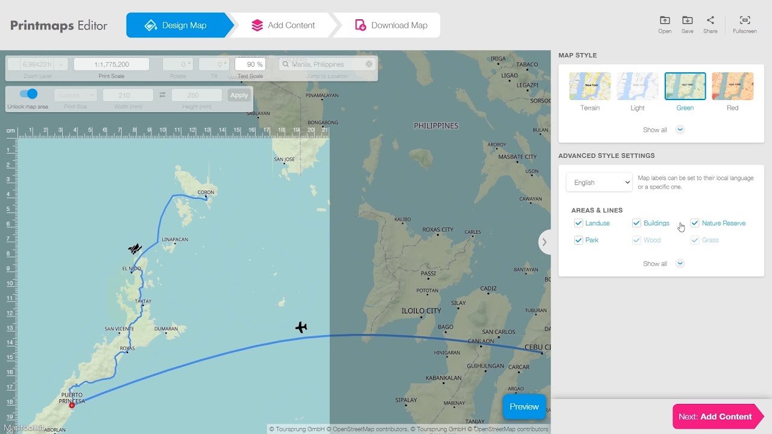Select the Terrain map style
Screen dimensions: 772x434
click(590, 92)
